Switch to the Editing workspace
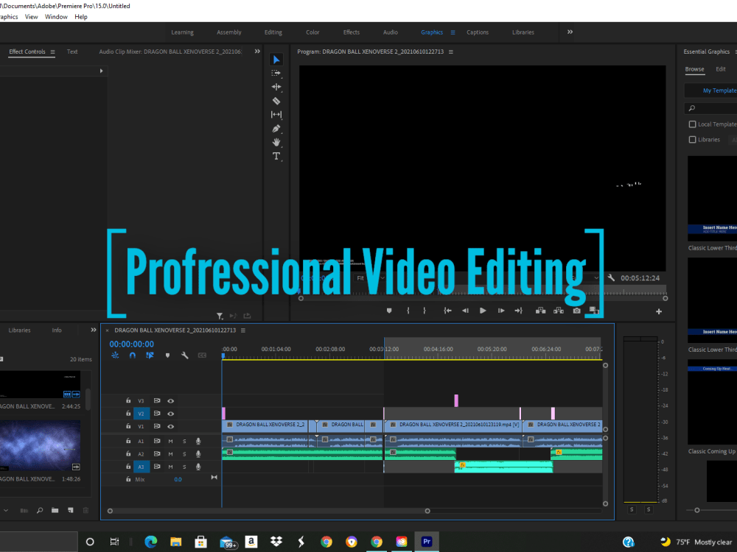The image size is (737, 552). tap(273, 32)
